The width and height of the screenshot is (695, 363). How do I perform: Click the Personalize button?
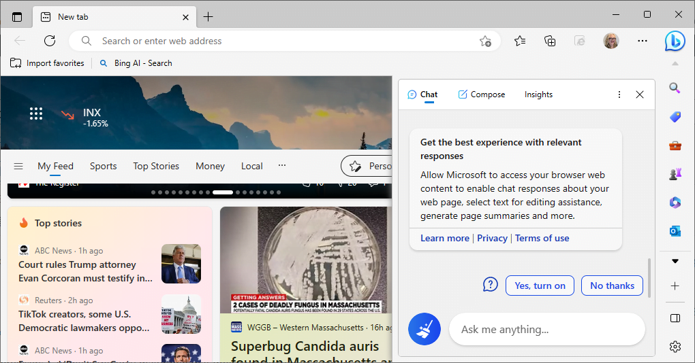pyautogui.click(x=367, y=167)
